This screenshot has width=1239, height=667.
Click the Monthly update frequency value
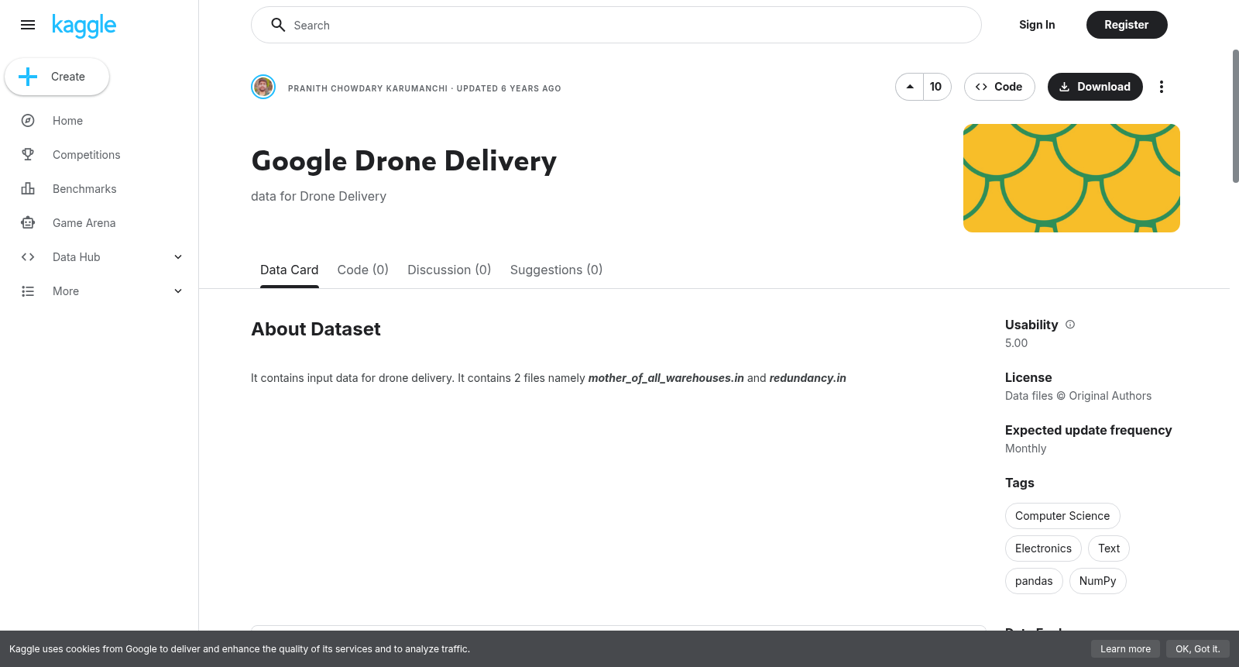tap(1025, 449)
